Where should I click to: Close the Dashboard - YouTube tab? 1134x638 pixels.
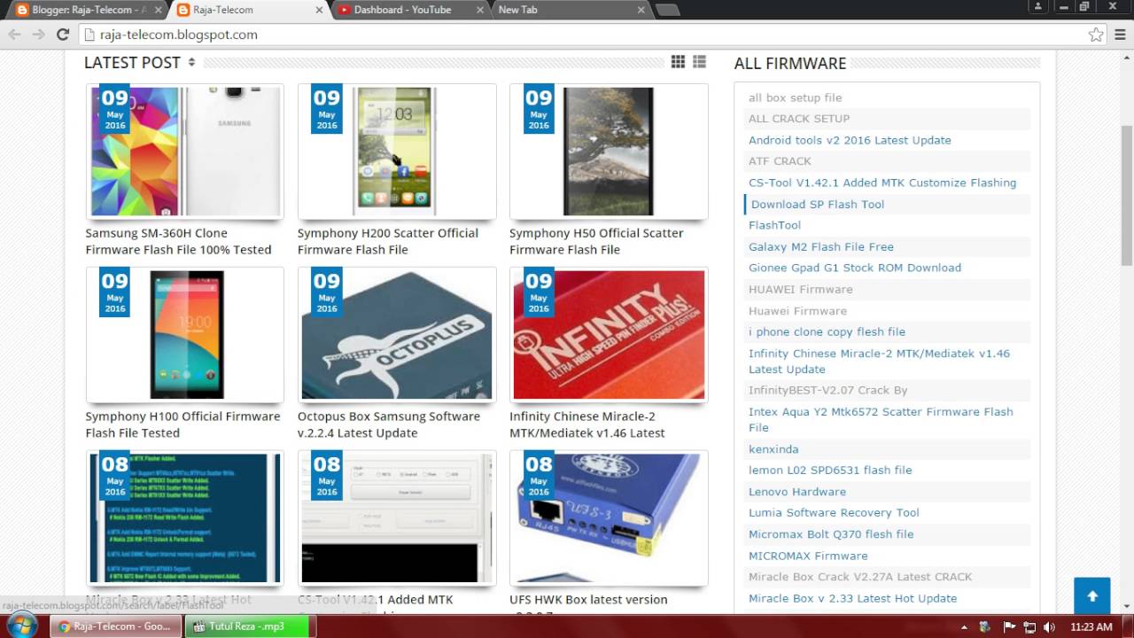tap(480, 10)
